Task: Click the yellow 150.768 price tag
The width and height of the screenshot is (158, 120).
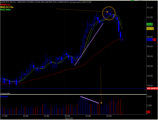Action: (x=150, y=29)
